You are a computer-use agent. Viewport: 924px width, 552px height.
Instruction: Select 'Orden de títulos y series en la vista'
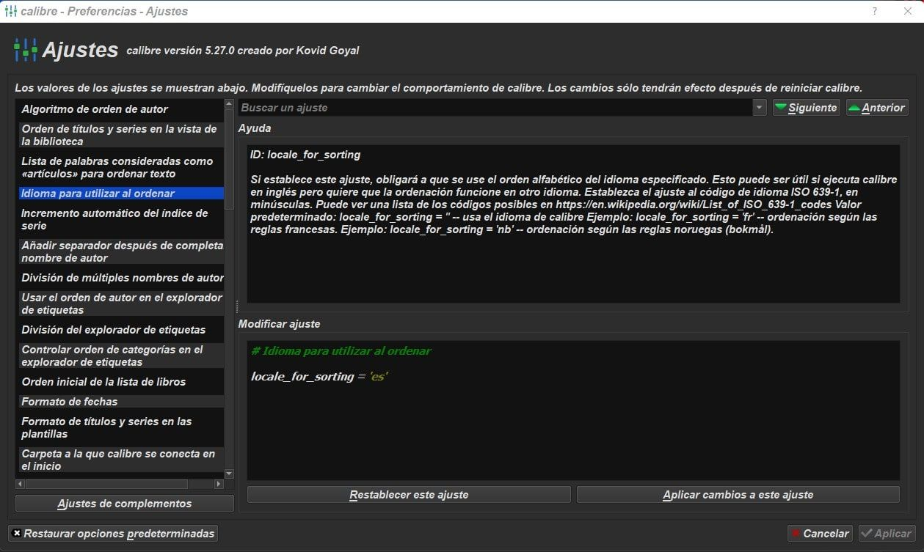coord(121,135)
